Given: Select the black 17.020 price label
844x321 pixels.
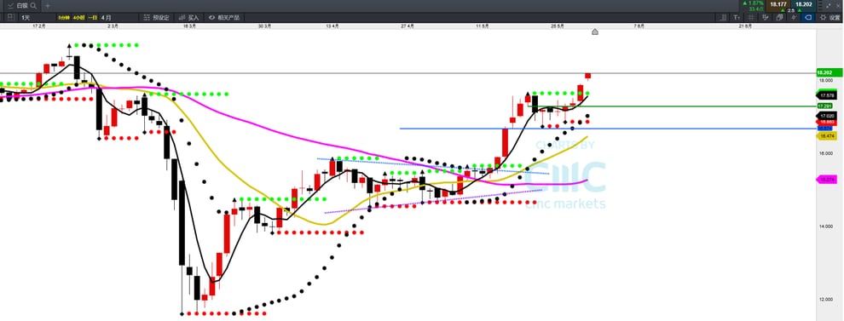Looking at the screenshot, I should [x=827, y=116].
